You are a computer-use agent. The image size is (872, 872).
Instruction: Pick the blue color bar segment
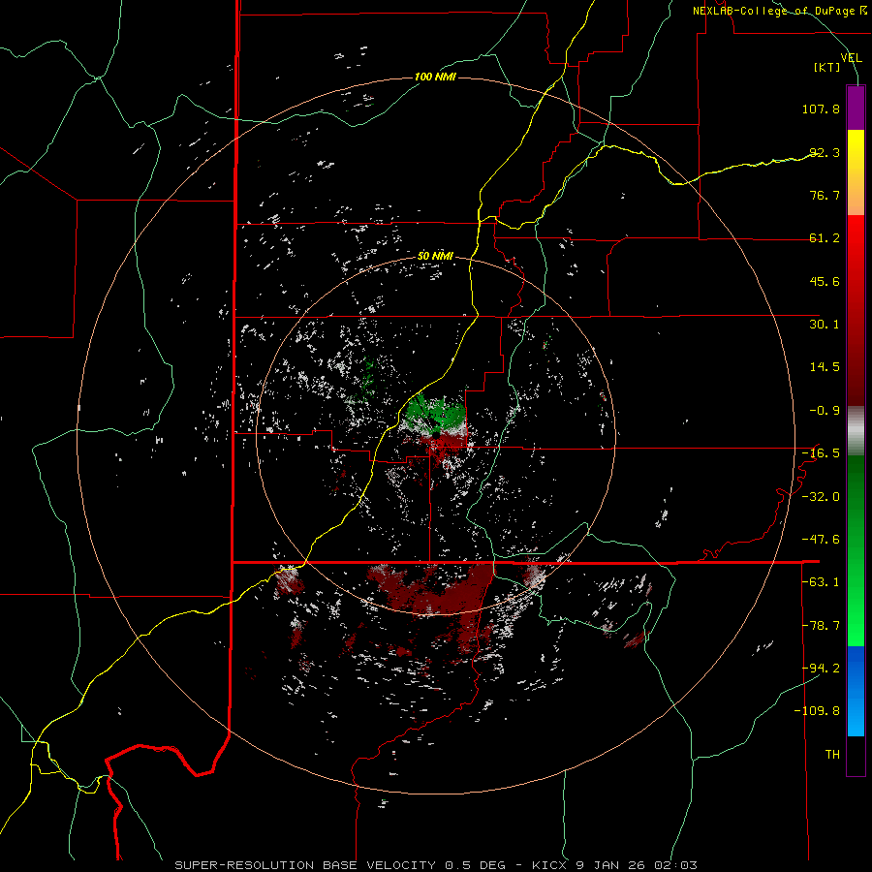[x=856, y=691]
